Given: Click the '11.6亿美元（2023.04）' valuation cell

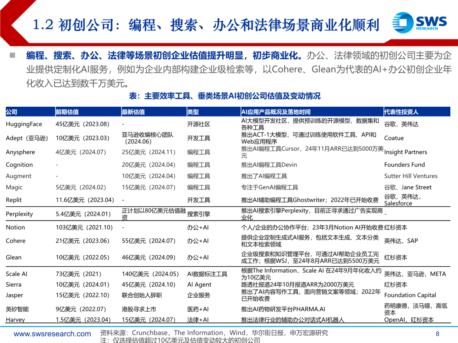Looking at the screenshot, I should pyautogui.click(x=85, y=200).
